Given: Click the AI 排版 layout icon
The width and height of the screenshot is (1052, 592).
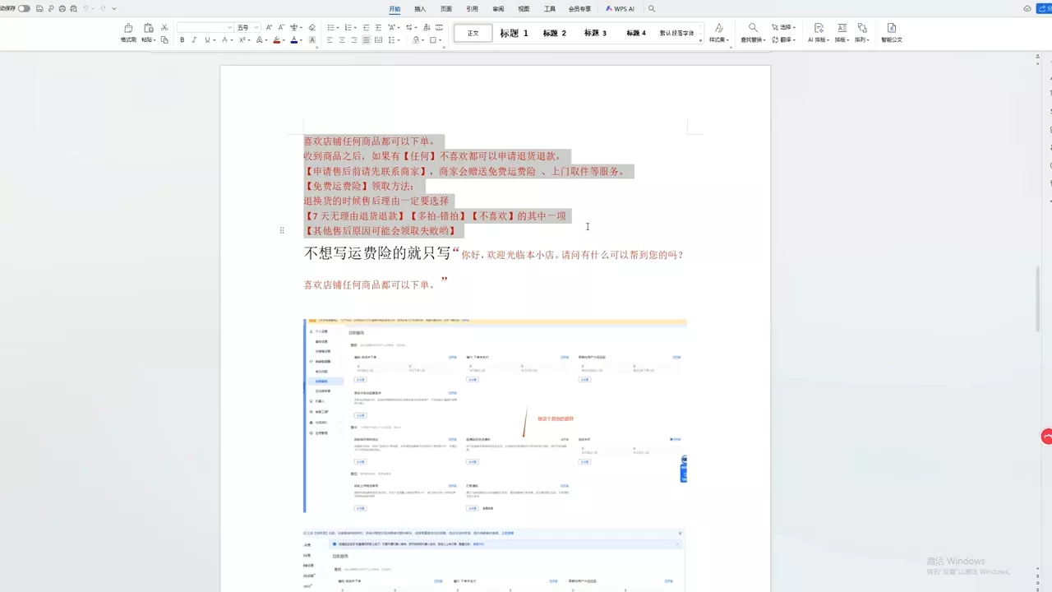Looking at the screenshot, I should click(819, 28).
